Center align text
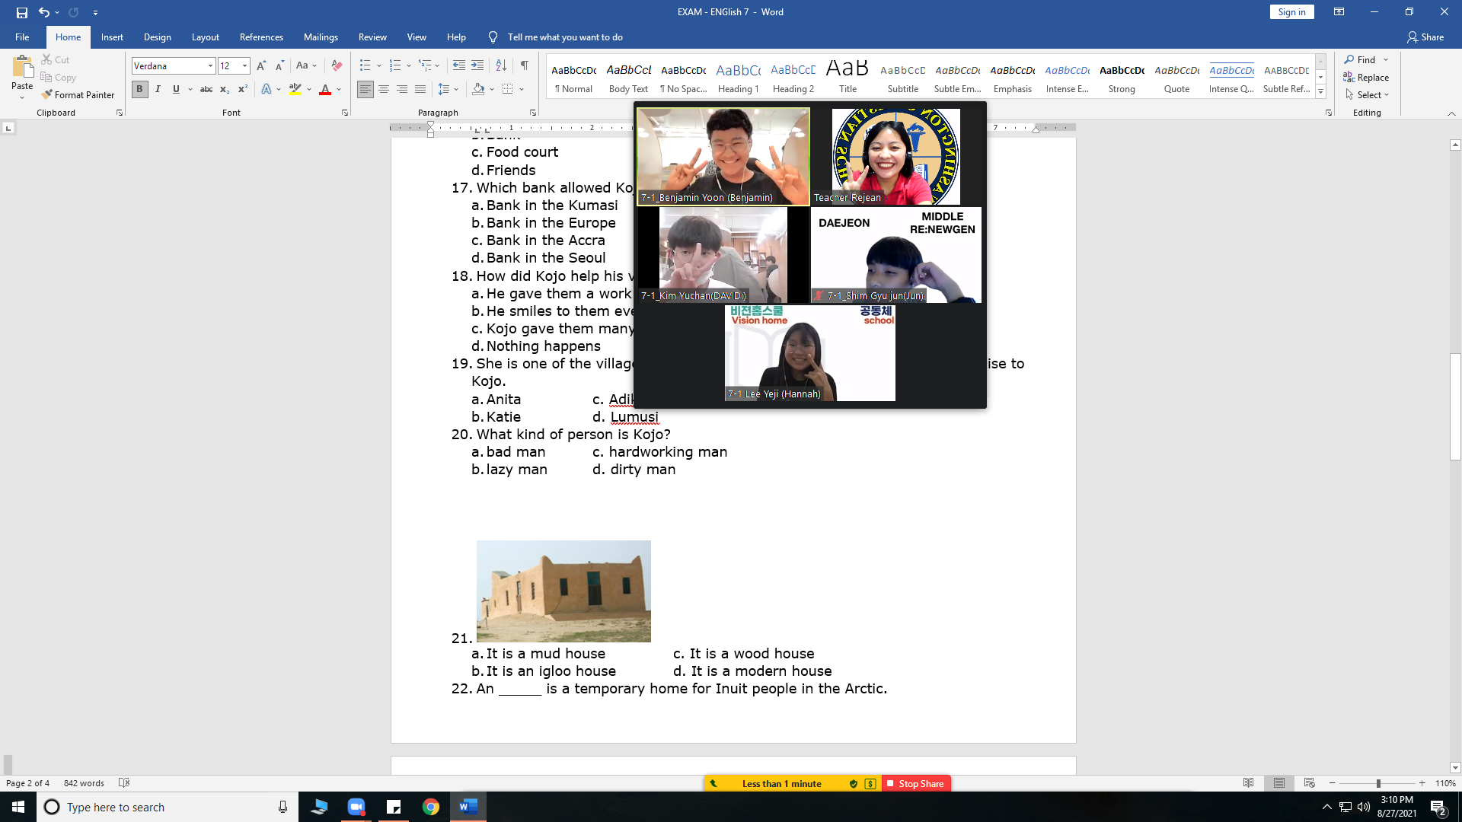Screen dimensions: 1462x822 coord(384,89)
